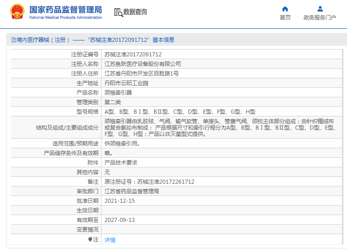The width and height of the screenshot is (347, 251).
Task: Click the 注册人名称 row label
Action: pyautogui.click(x=85, y=64)
